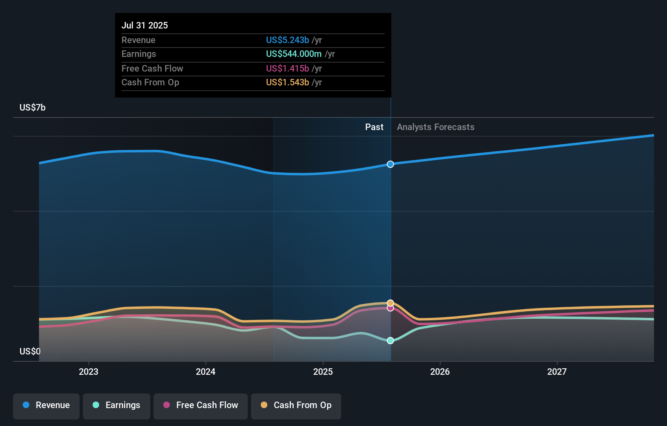667x426 pixels.
Task: Click the orange Cash From Op marker on the chart
Action: 390,302
